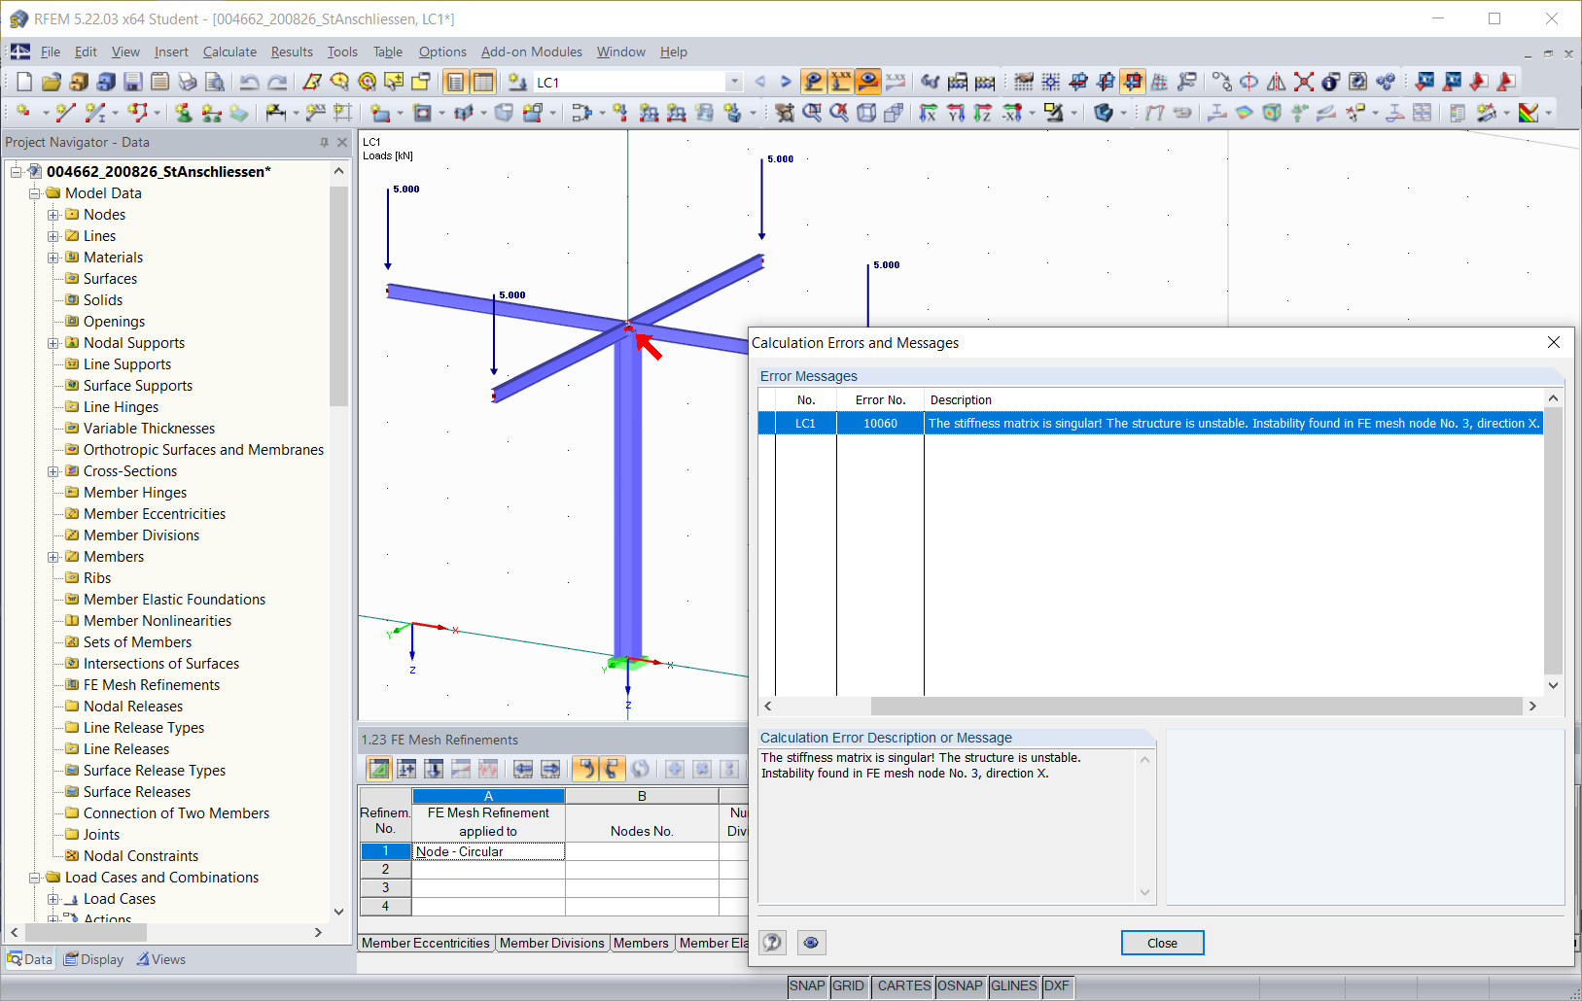1582x1001 pixels.
Task: Click the view in X direction icon
Action: click(x=929, y=113)
